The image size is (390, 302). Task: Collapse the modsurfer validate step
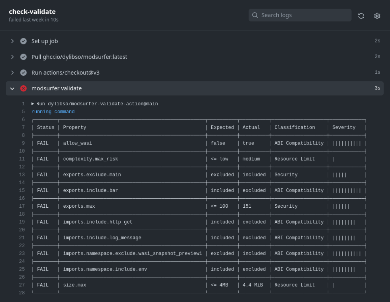pyautogui.click(x=12, y=88)
